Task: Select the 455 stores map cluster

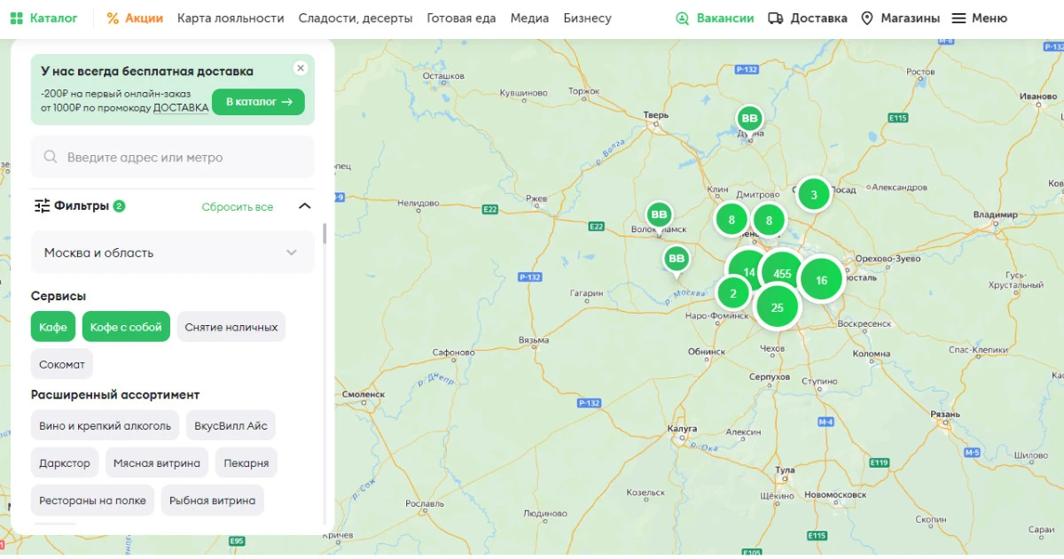Action: pos(782,273)
